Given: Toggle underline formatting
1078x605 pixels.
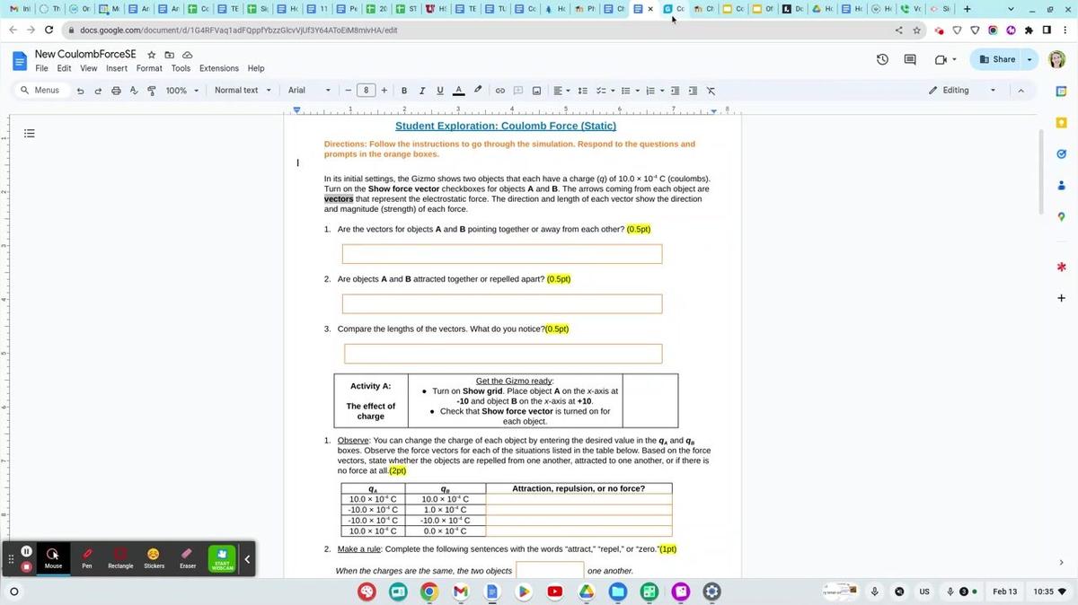Looking at the screenshot, I should coord(440,91).
